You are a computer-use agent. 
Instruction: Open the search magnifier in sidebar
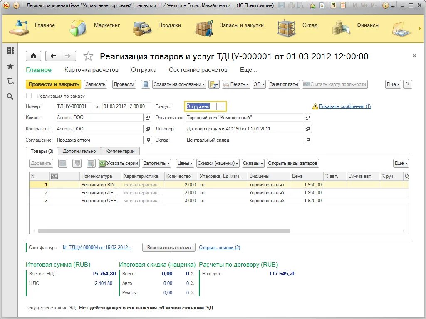(x=10, y=96)
